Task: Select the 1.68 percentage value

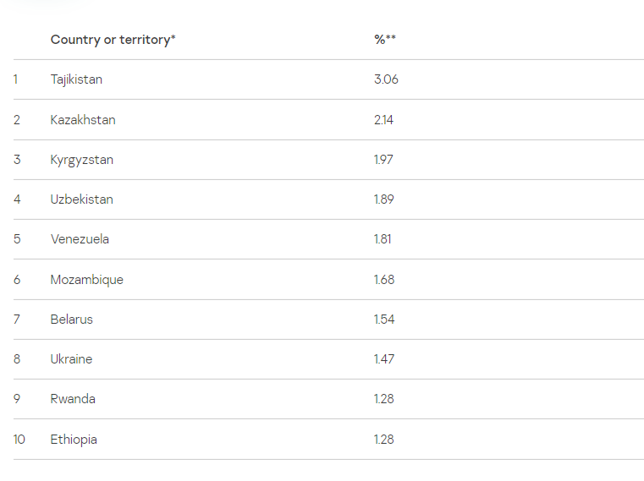Action: click(x=383, y=280)
